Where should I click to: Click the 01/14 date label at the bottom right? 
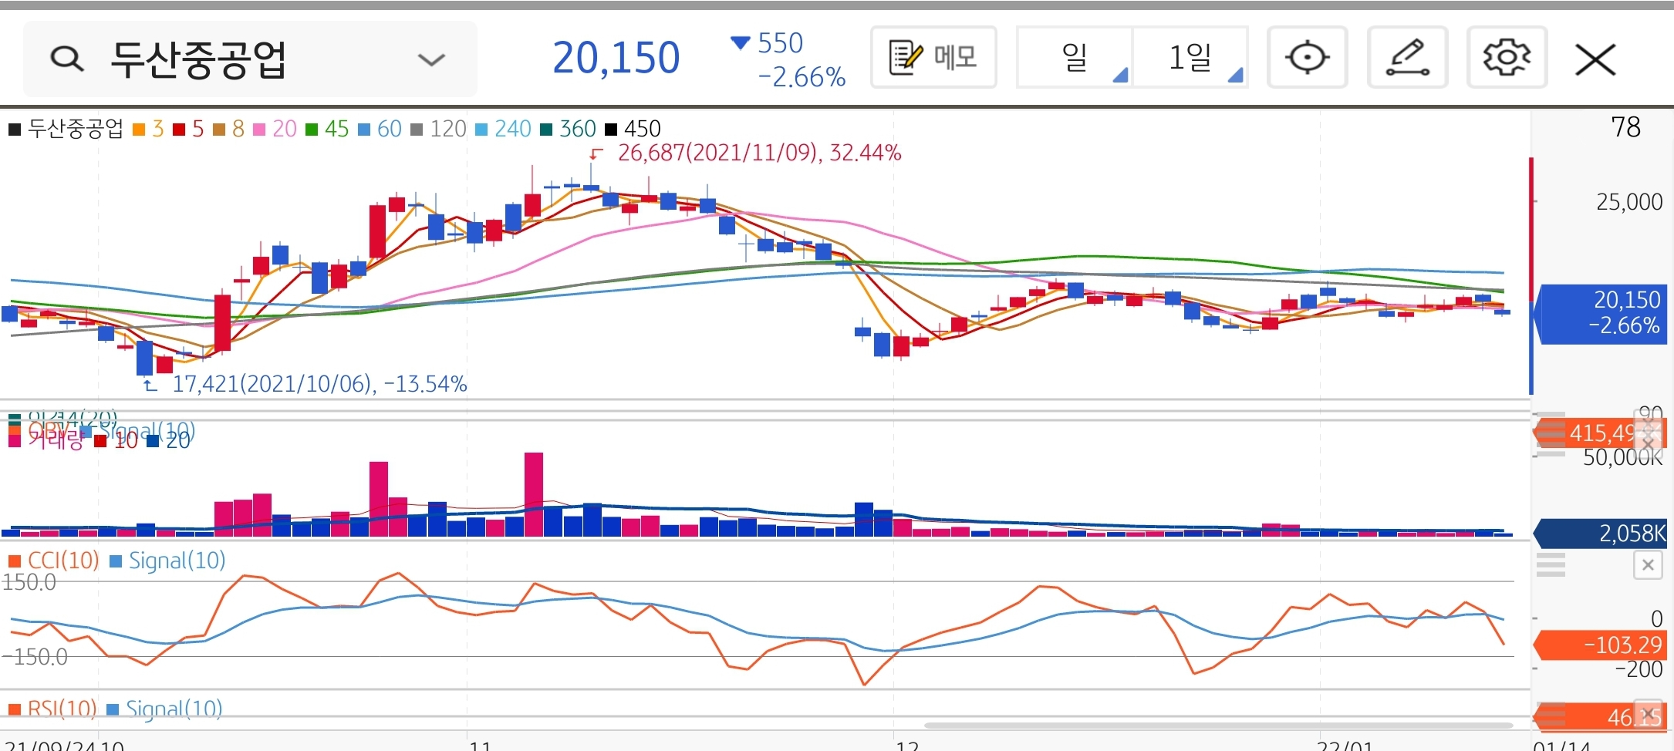[x=1561, y=746]
